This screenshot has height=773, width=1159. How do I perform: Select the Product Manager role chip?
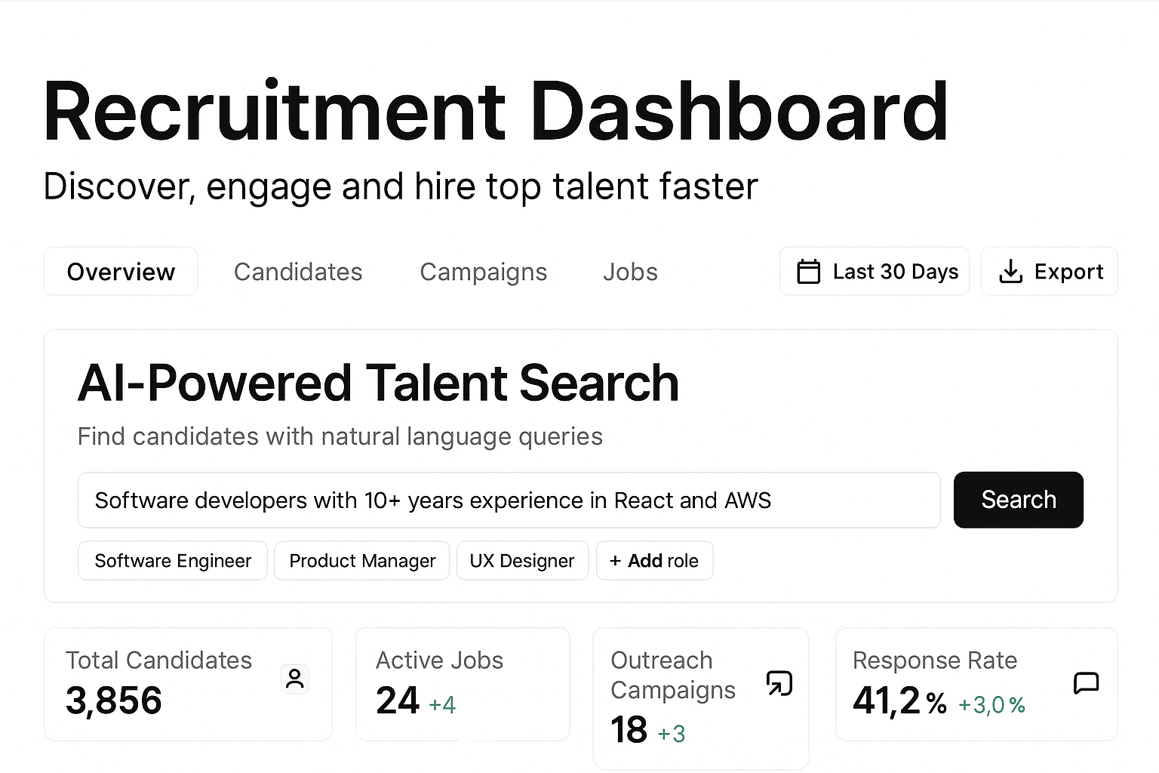click(x=362, y=560)
